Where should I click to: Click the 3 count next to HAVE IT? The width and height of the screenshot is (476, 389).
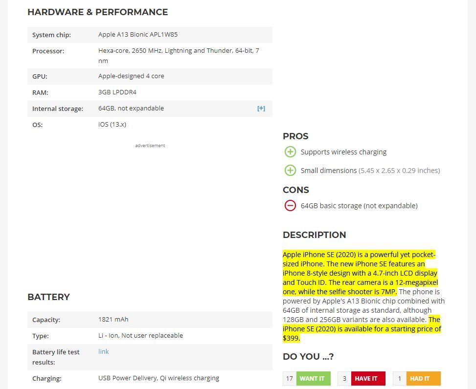(344, 378)
